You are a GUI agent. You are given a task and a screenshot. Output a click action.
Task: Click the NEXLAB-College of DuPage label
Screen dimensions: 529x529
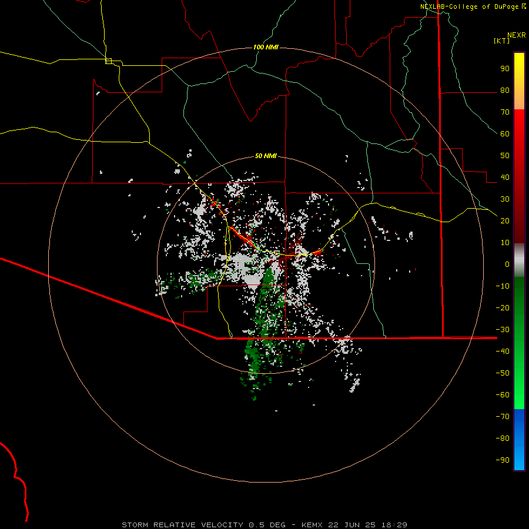(x=473, y=6)
